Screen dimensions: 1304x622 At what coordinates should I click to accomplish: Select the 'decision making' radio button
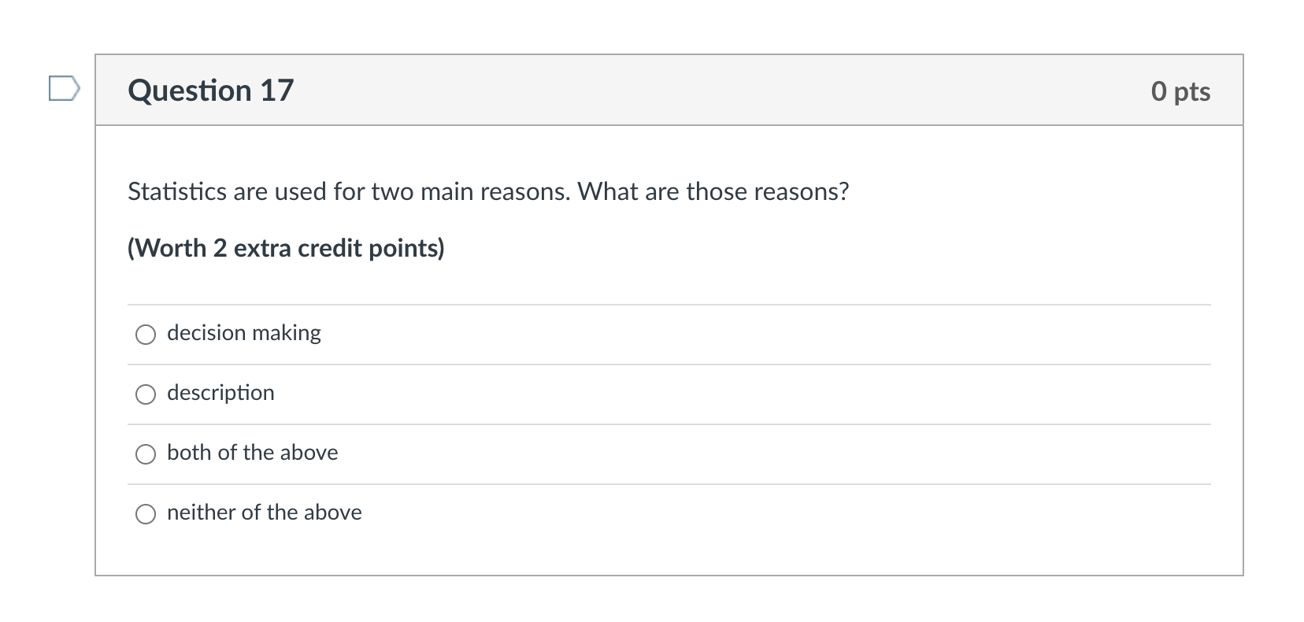click(145, 335)
